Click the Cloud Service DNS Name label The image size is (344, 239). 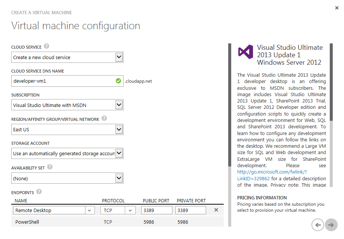tap(38, 71)
